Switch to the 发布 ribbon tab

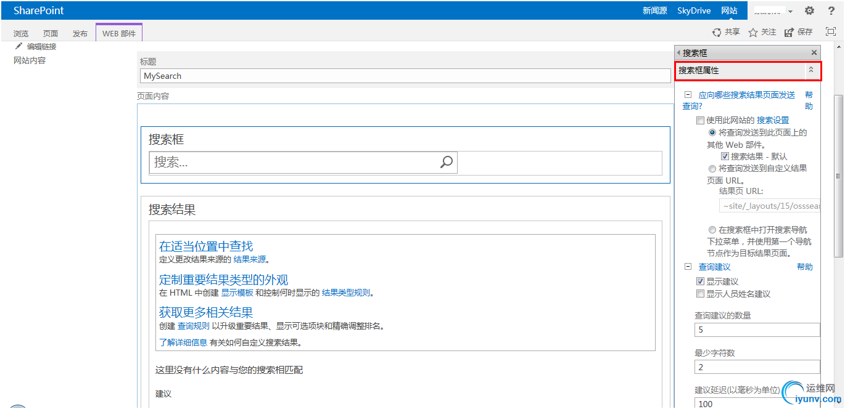[x=80, y=33]
